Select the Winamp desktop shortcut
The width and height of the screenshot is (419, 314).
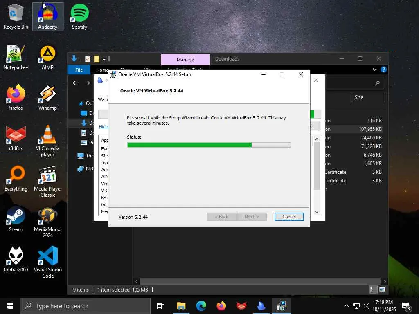[47, 98]
